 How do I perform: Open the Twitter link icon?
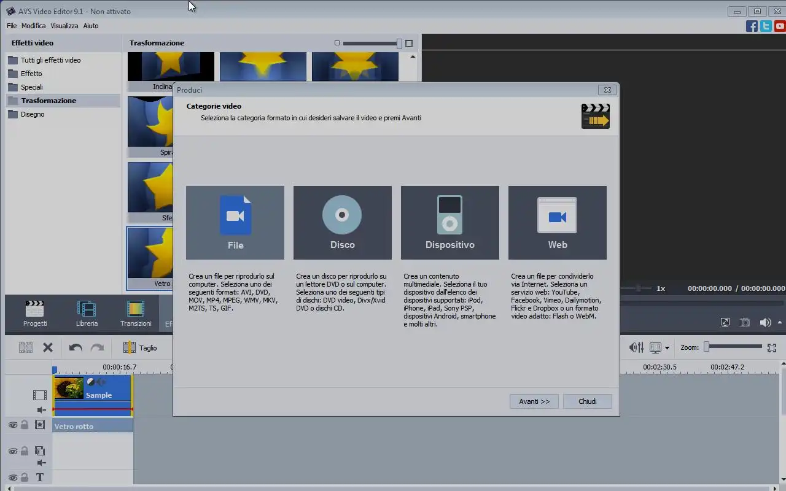pos(766,26)
